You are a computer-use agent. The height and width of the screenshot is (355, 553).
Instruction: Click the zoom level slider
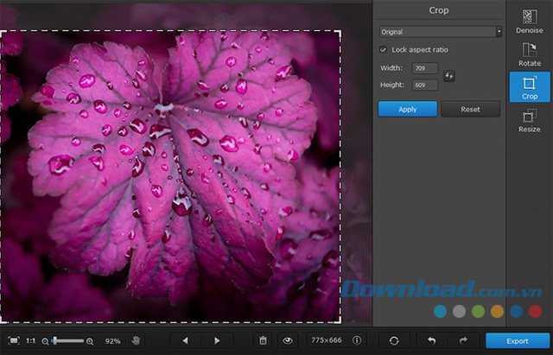coord(67,341)
